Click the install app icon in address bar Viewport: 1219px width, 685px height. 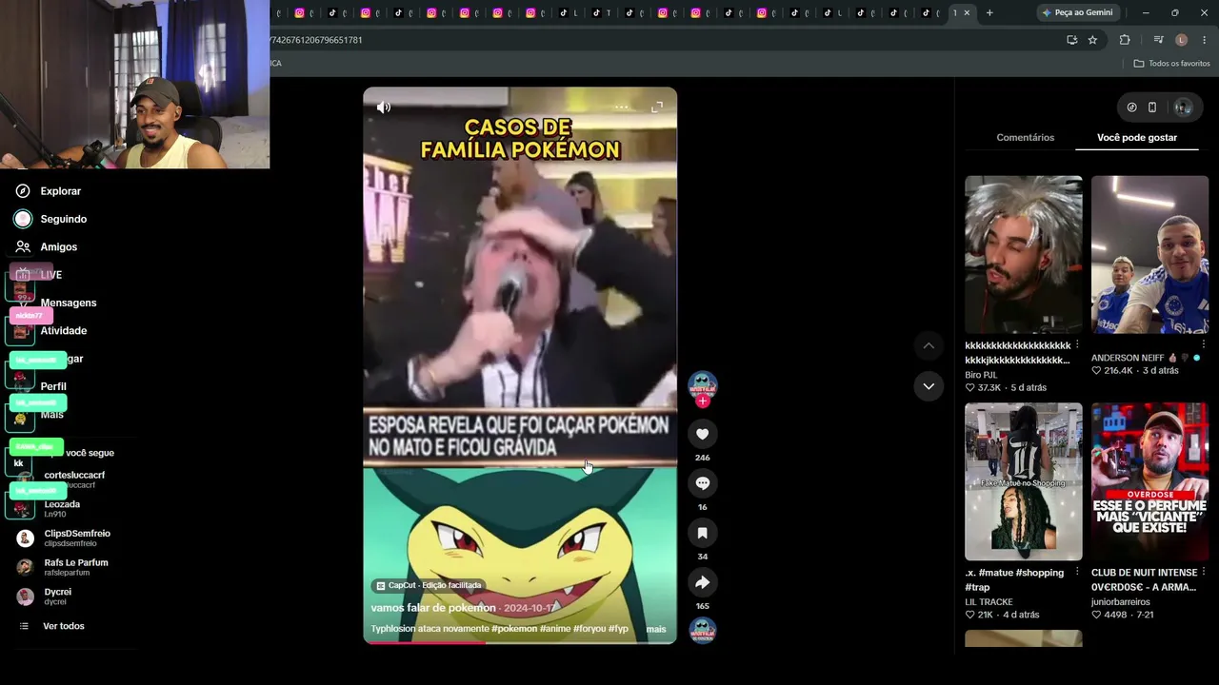tap(1072, 40)
